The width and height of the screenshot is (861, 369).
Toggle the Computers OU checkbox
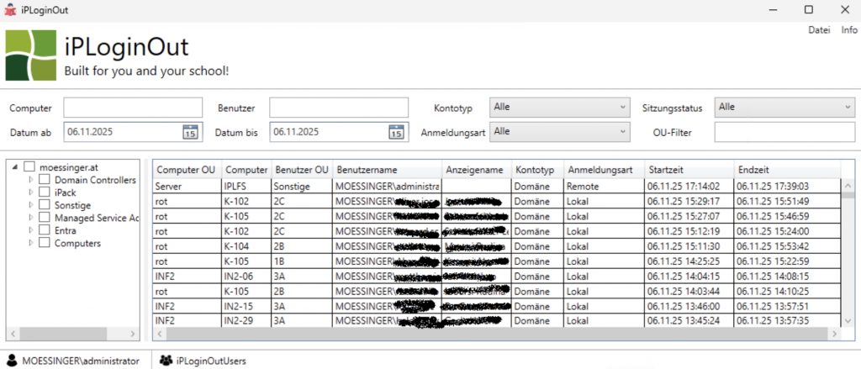(45, 243)
